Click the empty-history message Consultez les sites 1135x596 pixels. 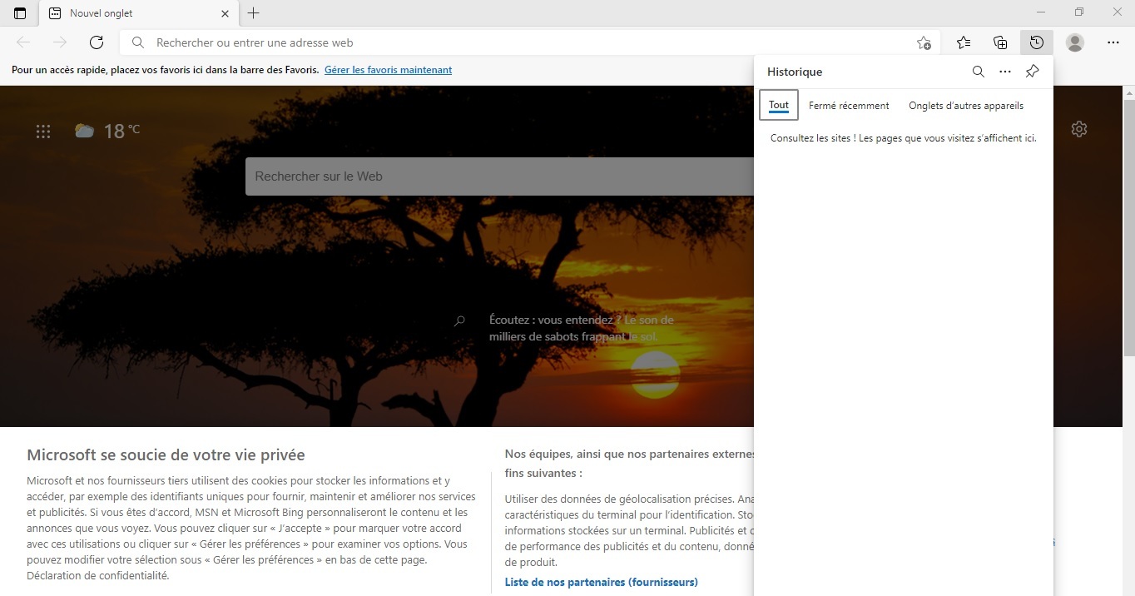point(904,138)
